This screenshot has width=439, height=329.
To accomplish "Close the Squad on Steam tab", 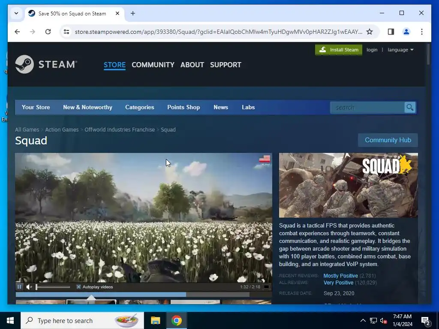I will [117, 13].
